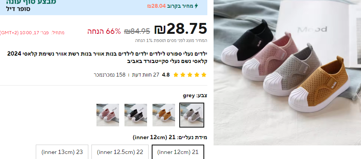This screenshot has height=159, width=361.
Task: Click the row of five rating stars
Action: [x=190, y=75]
